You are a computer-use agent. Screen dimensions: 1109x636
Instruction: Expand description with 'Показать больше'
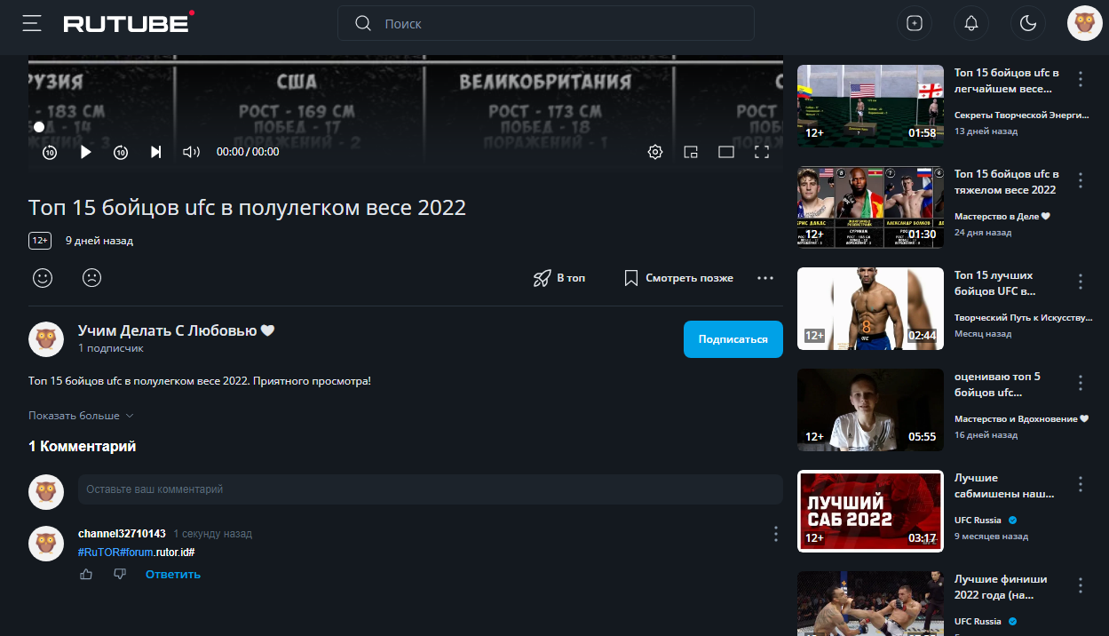click(81, 416)
